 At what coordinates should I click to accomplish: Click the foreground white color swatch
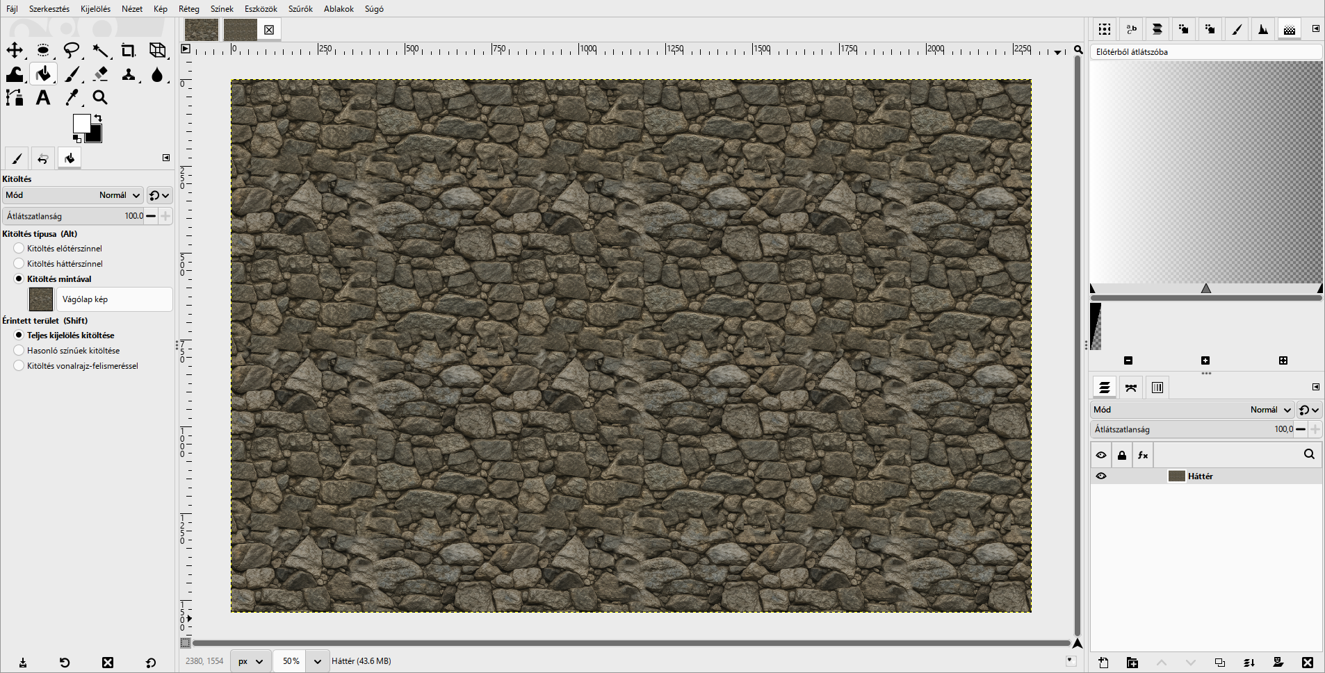click(x=81, y=124)
